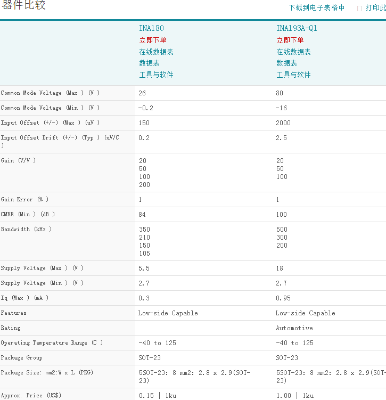Click 立即下单 under INA193A-Q1
This screenshot has height=400, width=386.
click(290, 40)
